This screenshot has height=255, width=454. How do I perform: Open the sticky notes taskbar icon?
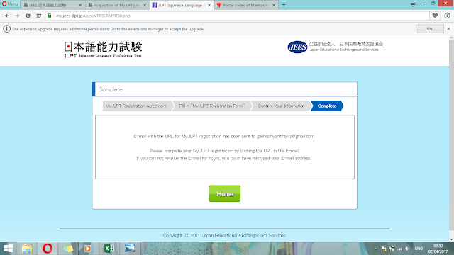(x=68, y=249)
